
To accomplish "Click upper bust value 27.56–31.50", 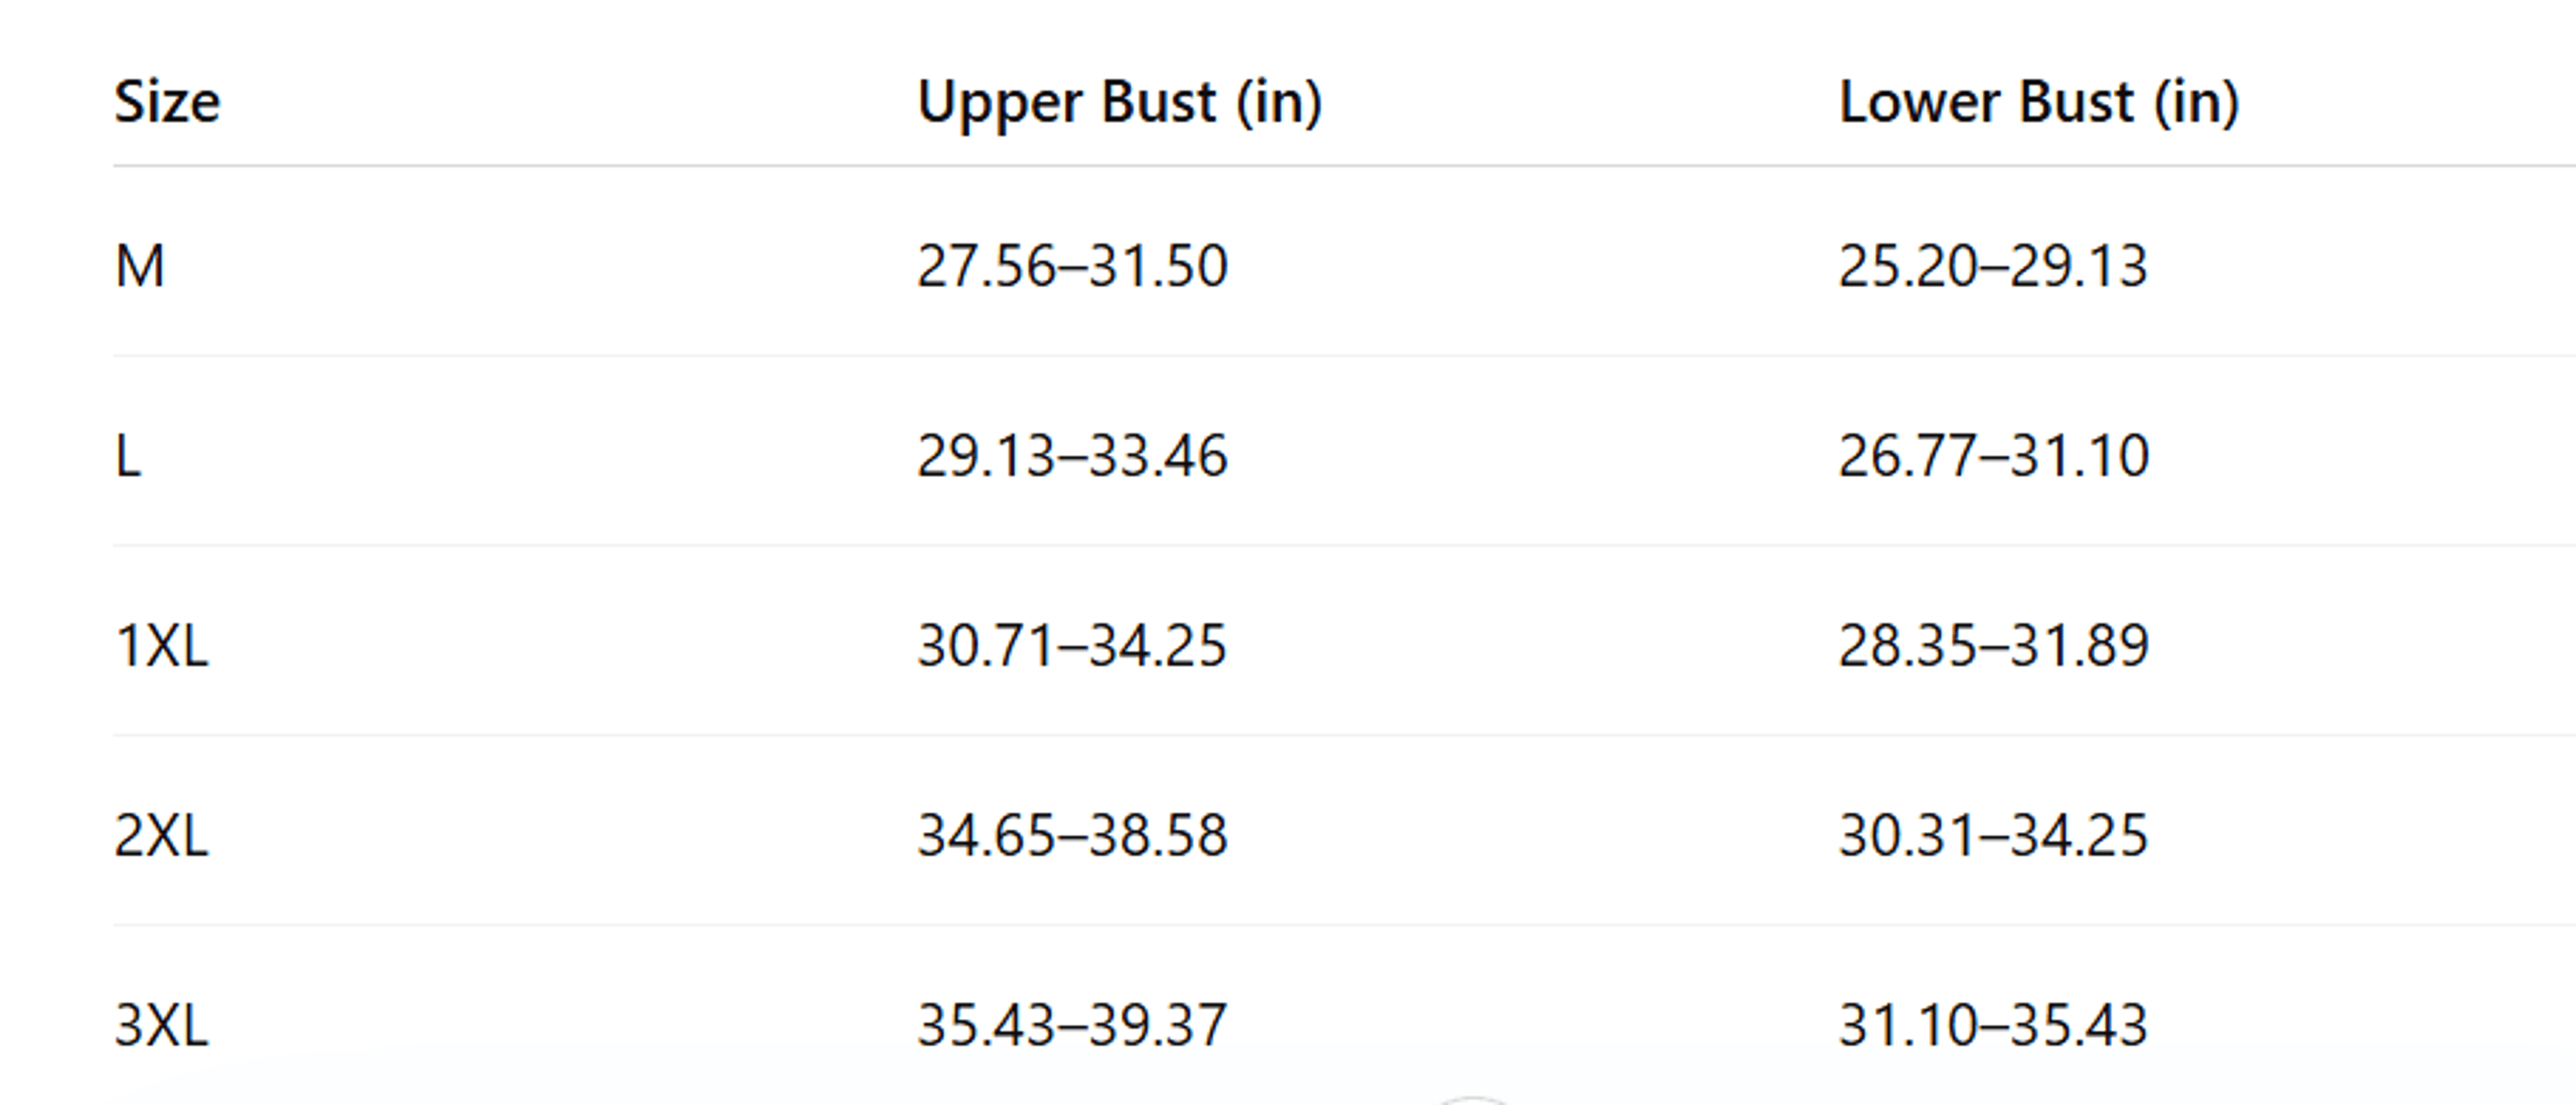I will click(1072, 266).
